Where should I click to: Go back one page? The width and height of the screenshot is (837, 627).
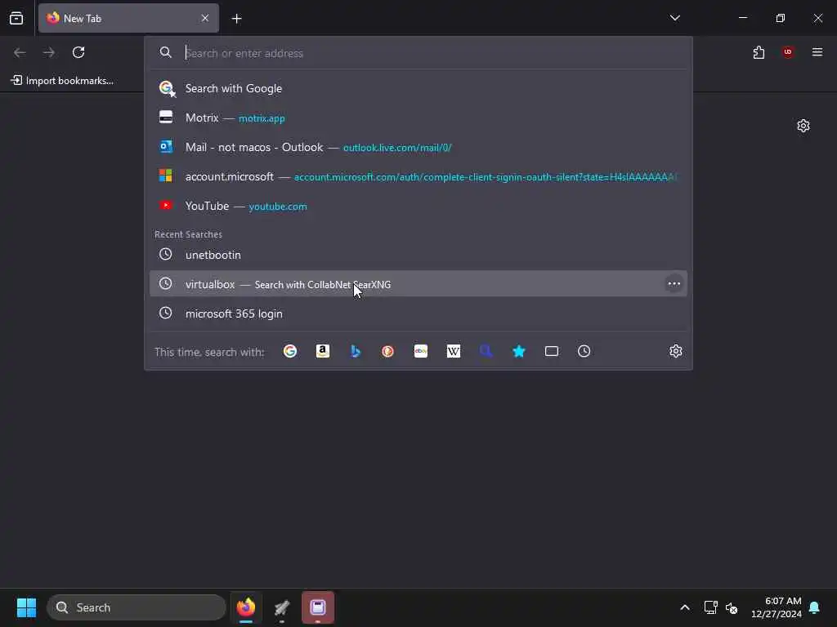[20, 52]
